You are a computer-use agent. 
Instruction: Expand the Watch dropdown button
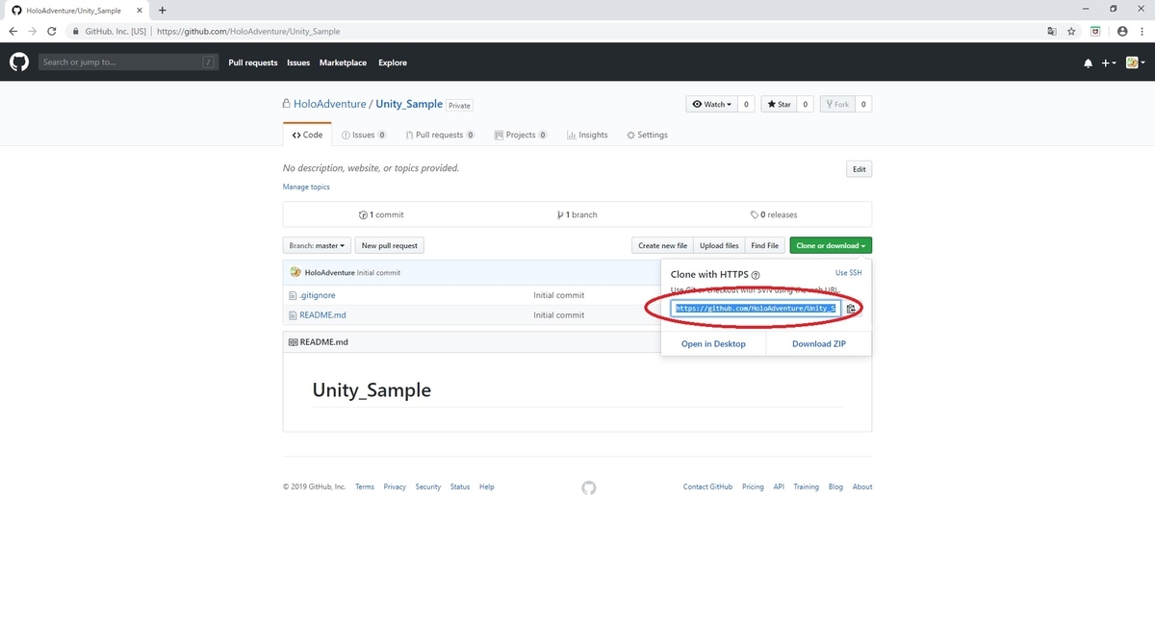(x=712, y=104)
